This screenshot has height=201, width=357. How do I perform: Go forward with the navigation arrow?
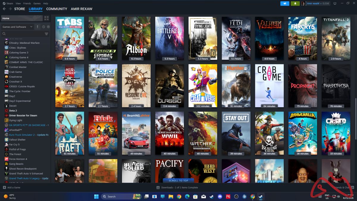tap(10, 9)
